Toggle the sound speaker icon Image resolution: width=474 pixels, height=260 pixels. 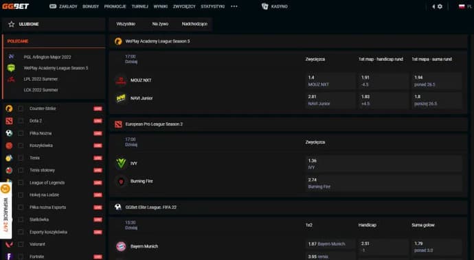433,6
